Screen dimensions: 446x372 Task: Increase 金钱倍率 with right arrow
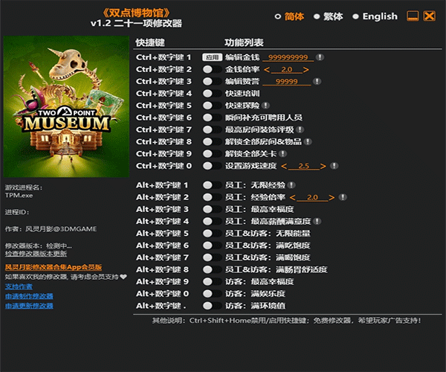[306, 69]
